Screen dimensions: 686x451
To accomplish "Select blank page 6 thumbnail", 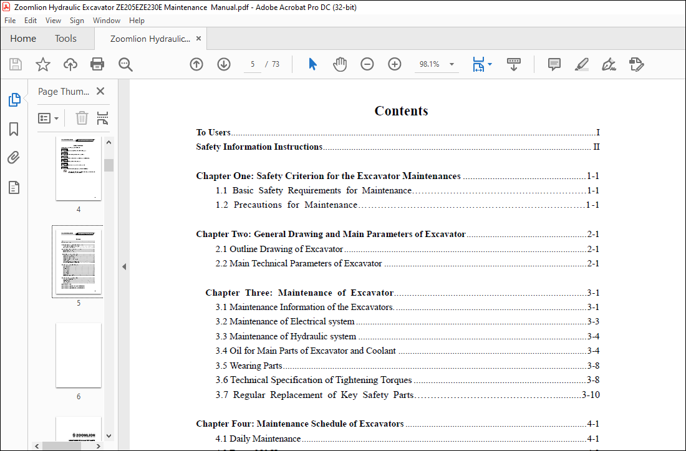I will pos(79,355).
